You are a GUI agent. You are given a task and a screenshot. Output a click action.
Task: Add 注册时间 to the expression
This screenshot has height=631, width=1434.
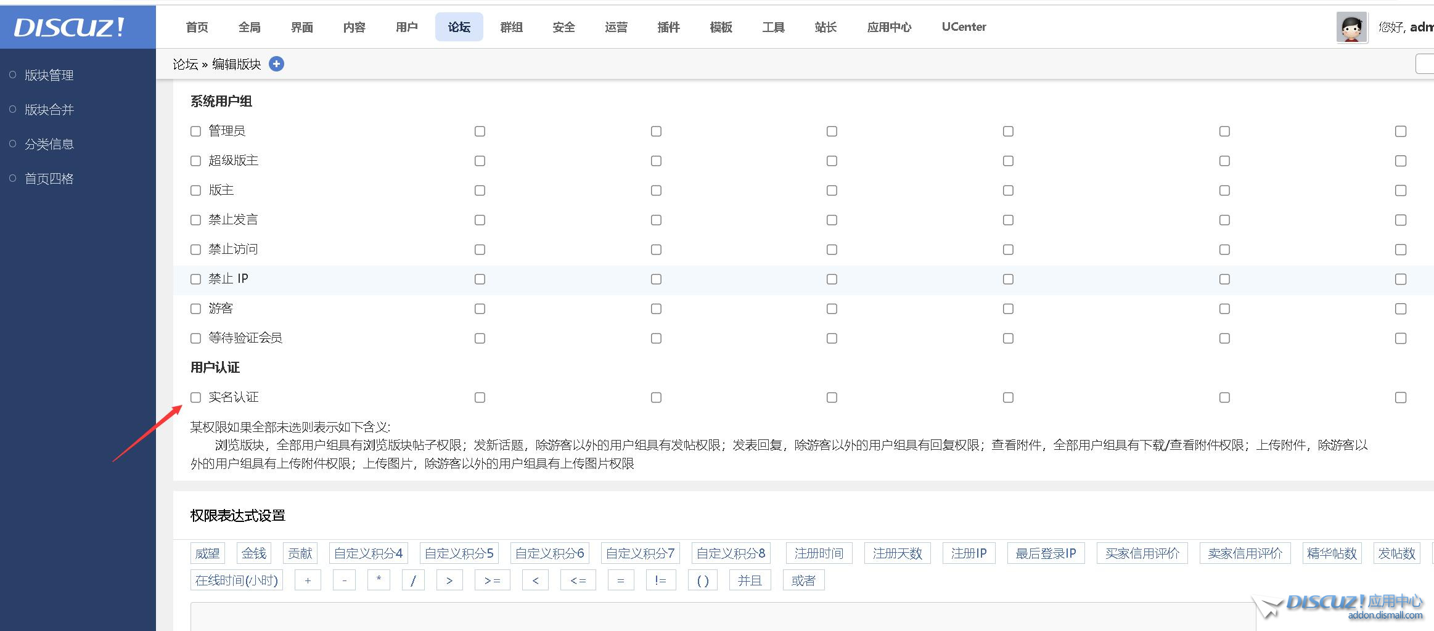coord(819,553)
